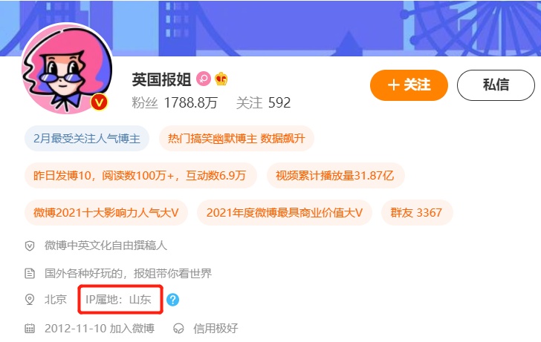This screenshot has height=342, width=541.
Task: Click the orange V verified badge
Action: [x=100, y=102]
